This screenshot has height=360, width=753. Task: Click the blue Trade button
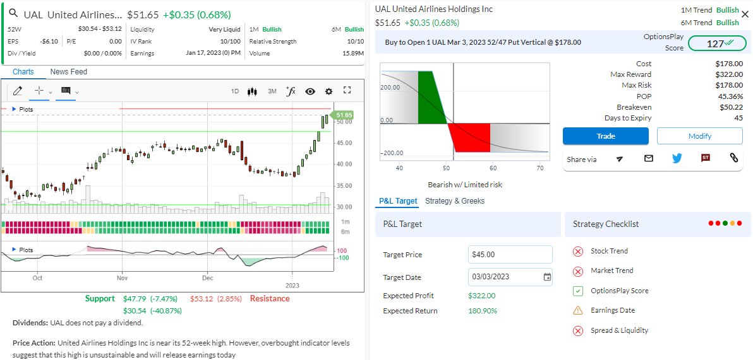pos(606,136)
